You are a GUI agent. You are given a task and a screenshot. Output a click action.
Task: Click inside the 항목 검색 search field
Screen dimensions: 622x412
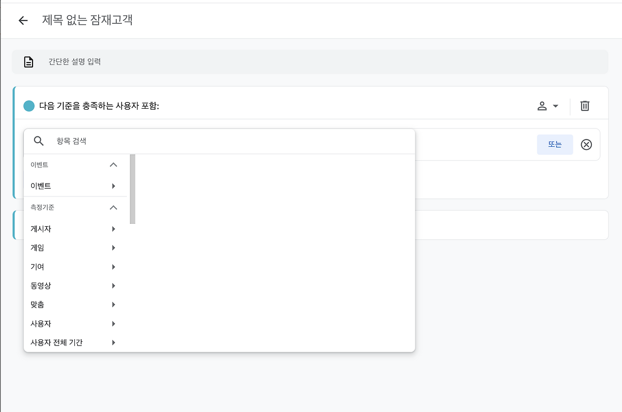[x=146, y=141]
